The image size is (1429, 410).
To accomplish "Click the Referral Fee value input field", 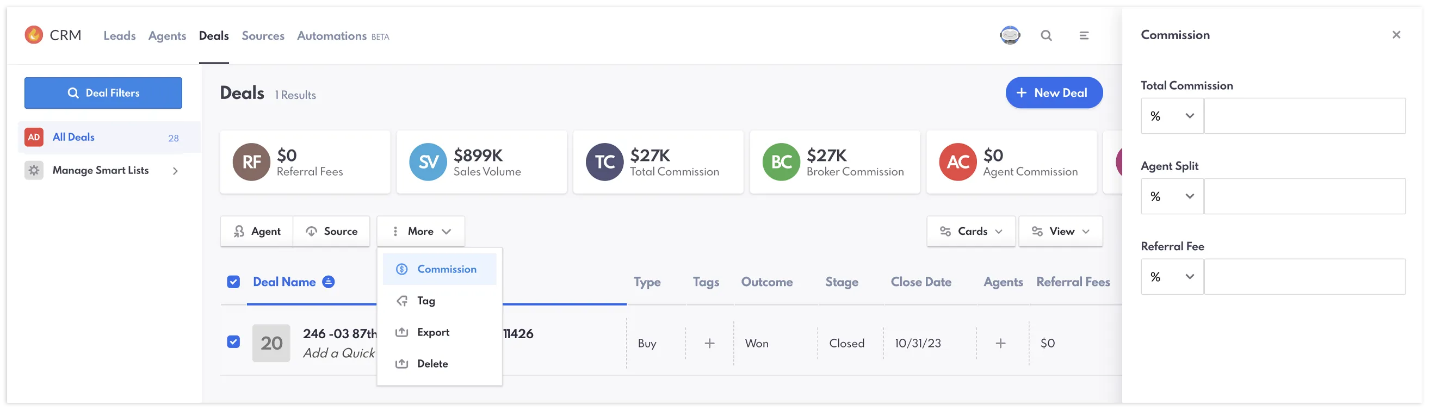I will coord(1306,277).
